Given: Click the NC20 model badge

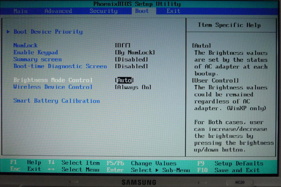Looking at the screenshot, I should [x=240, y=182].
